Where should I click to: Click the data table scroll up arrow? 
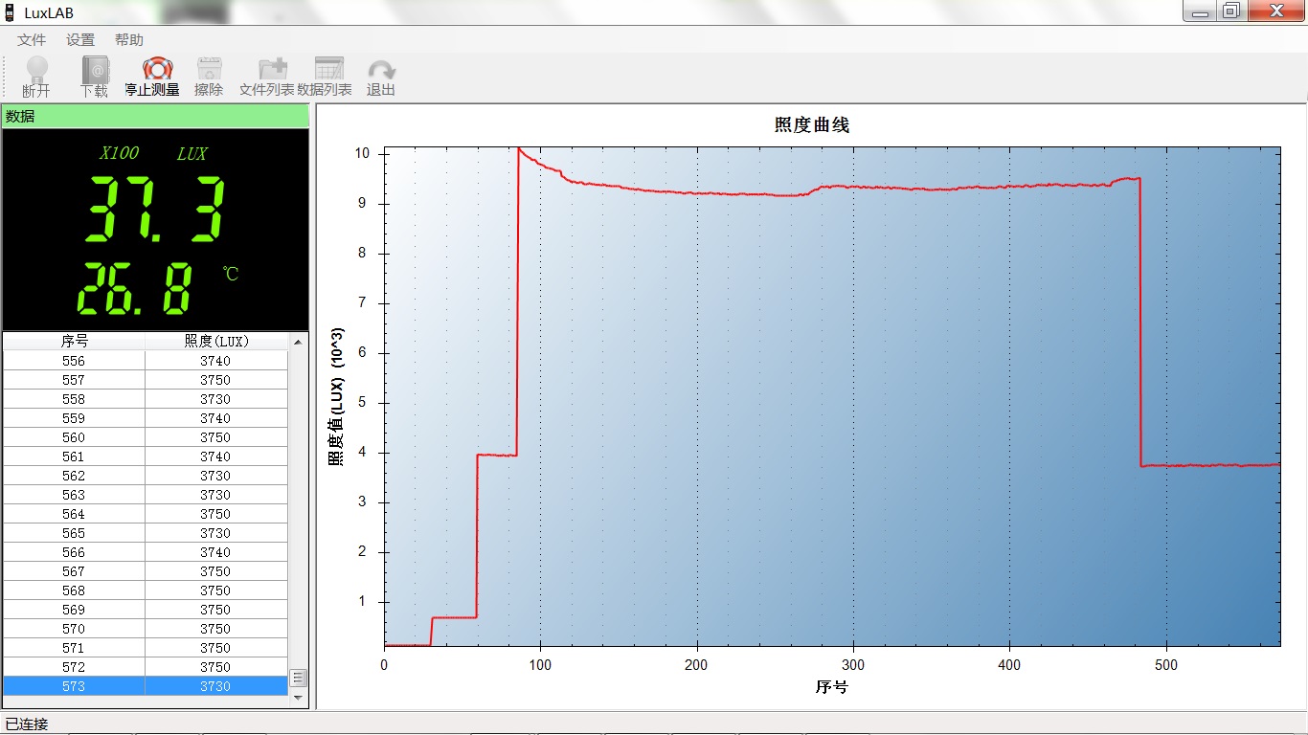(298, 342)
